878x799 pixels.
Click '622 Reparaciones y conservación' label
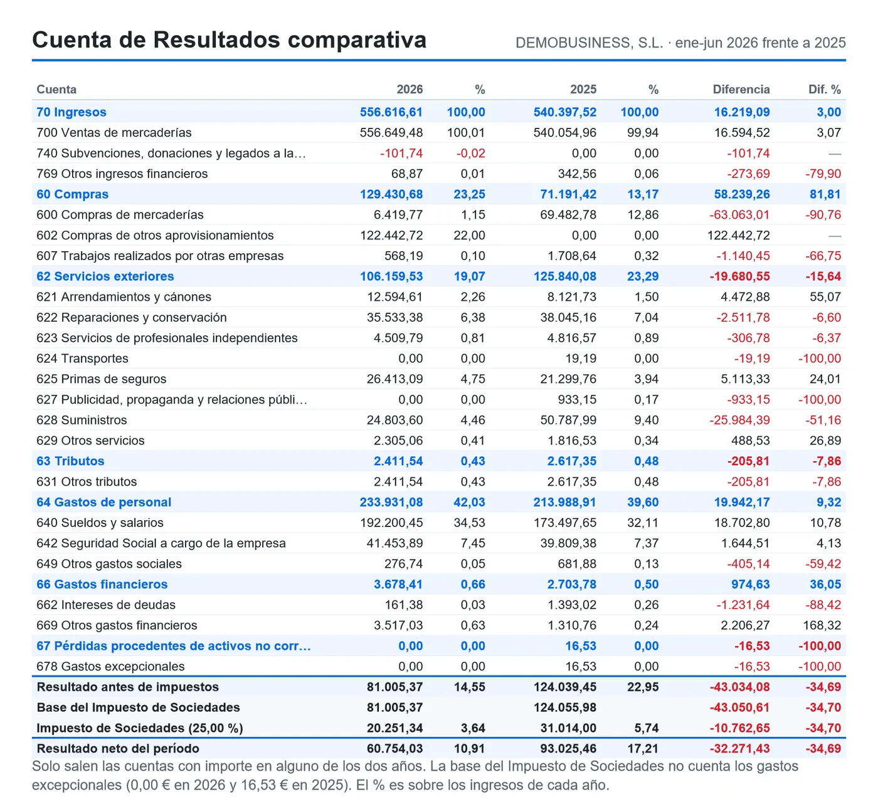tap(132, 318)
